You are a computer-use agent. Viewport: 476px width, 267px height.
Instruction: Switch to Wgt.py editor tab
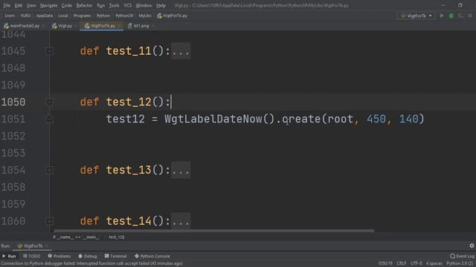64,26
